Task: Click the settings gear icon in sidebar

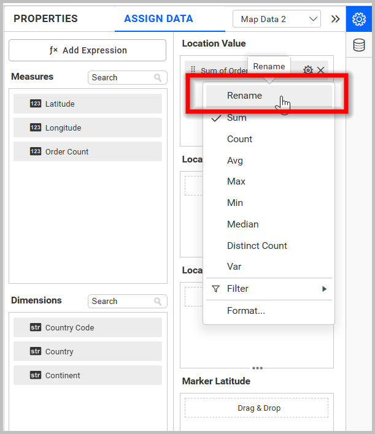Action: pyautogui.click(x=359, y=19)
